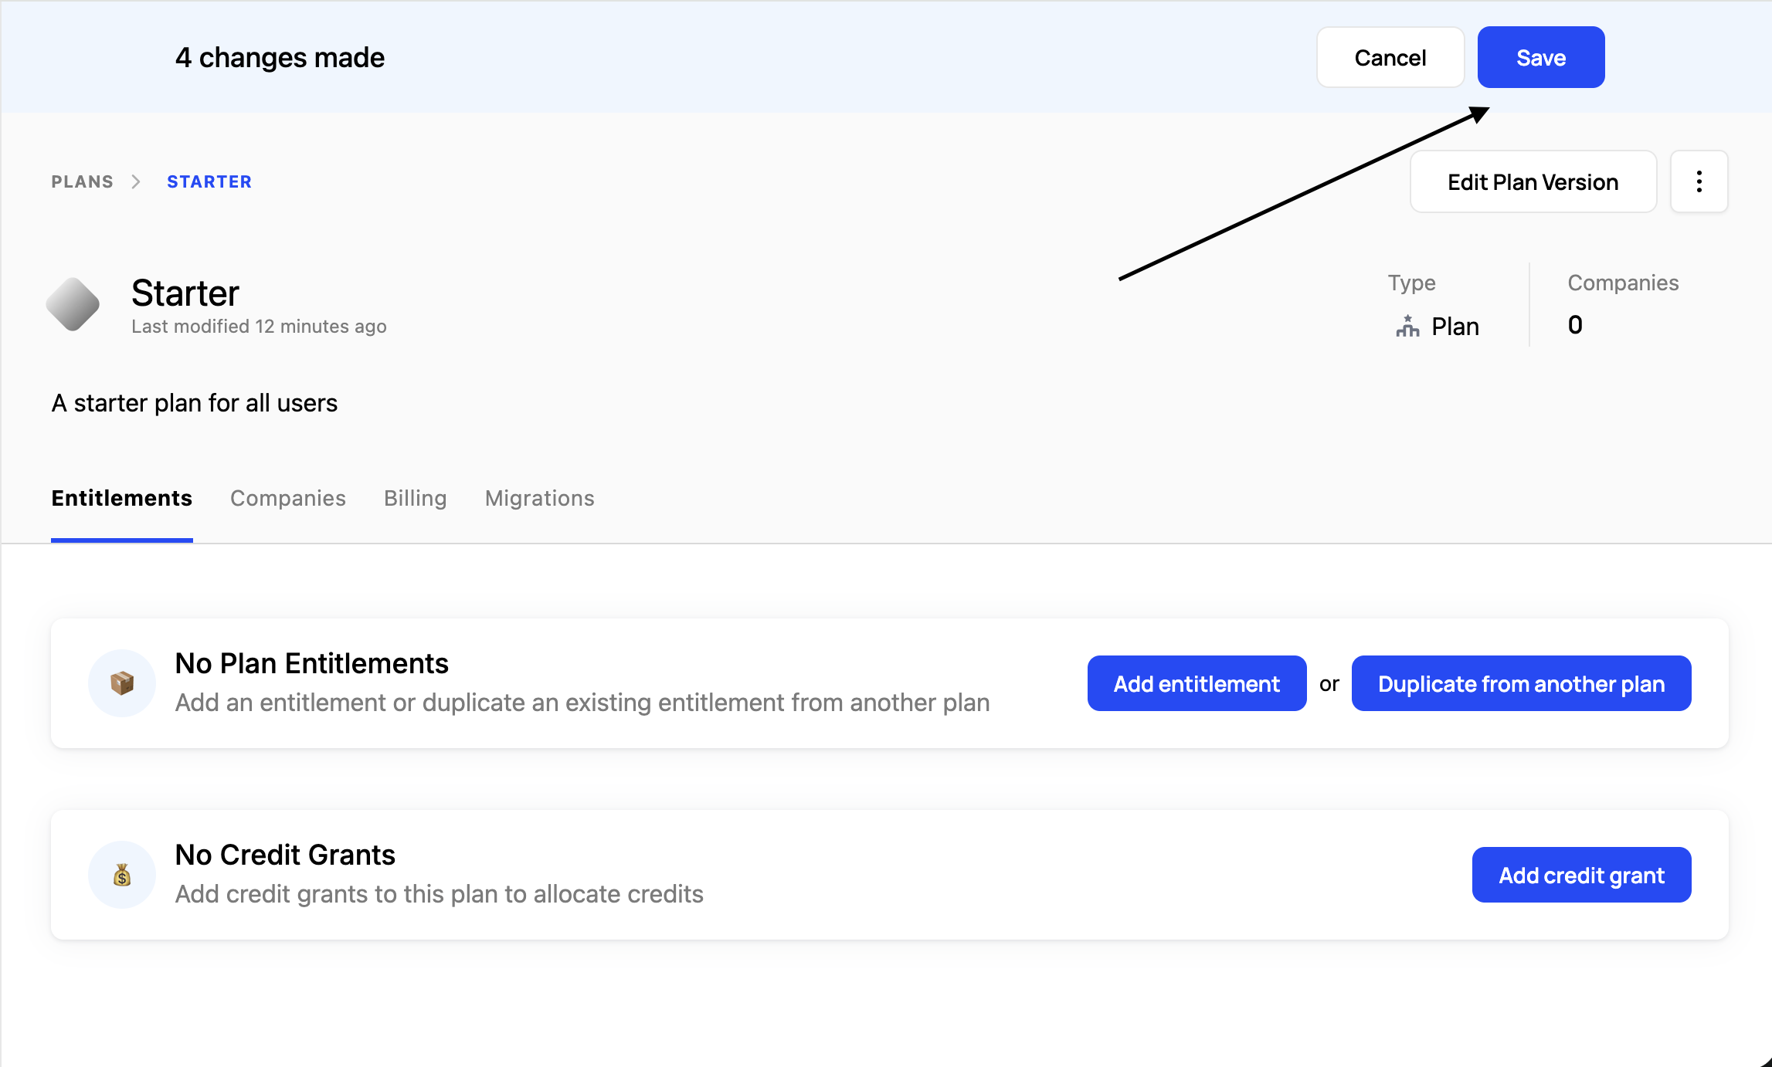Click the Plan type hierarchy icon
Image resolution: width=1772 pixels, height=1067 pixels.
[1407, 327]
